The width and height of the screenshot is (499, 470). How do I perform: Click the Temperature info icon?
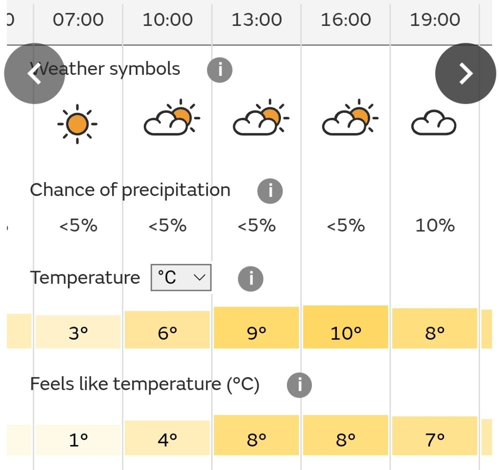pos(250,279)
